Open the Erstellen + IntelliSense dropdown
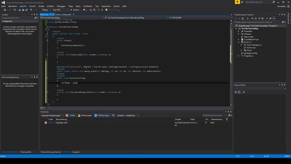The image size is (291, 164). [128, 115]
